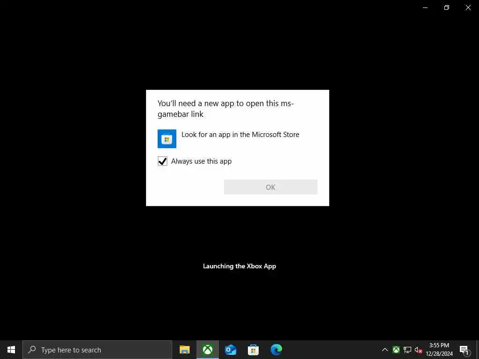Screen dimensions: 479x359
Task: Open network status tray icon
Action: pyautogui.click(x=407, y=350)
